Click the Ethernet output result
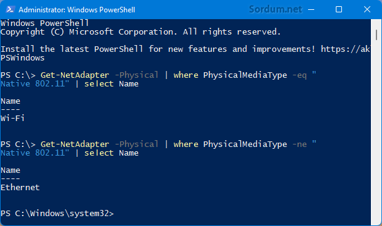The image size is (382, 226). click(x=20, y=187)
